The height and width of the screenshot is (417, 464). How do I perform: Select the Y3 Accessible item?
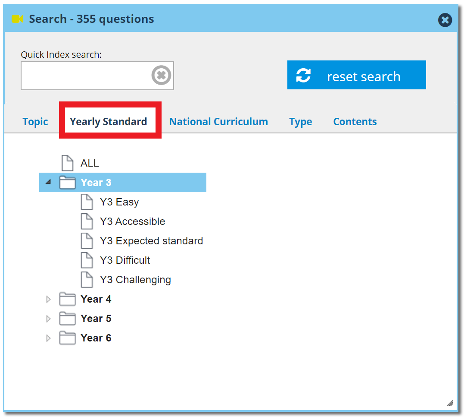[132, 221]
